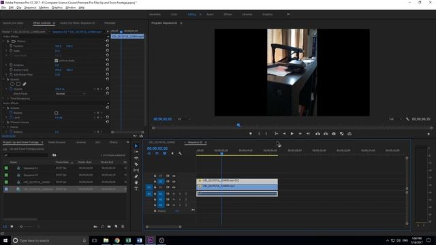Create an ellipse mask under Opacity
Image resolution: width=436 pixels, height=245 pixels.
click(12, 84)
